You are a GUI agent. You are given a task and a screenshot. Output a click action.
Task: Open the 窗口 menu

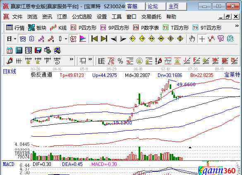point(131,16)
